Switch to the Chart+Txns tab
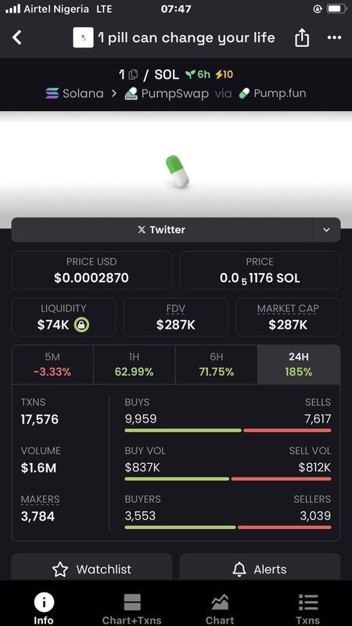The image size is (352, 626). tap(131, 609)
